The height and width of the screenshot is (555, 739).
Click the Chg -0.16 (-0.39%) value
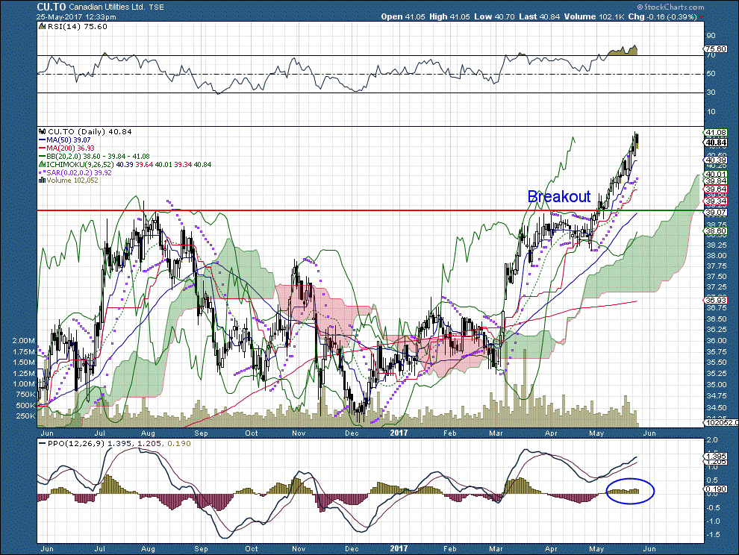(663, 16)
